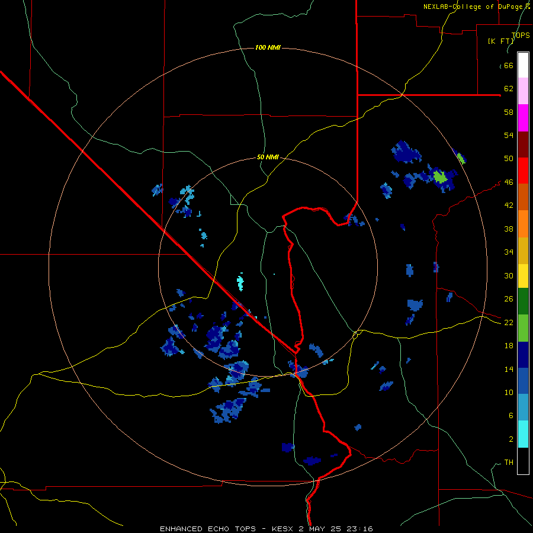
Task: Click the yellow 34 kft legend swatch
Action: [523, 276]
